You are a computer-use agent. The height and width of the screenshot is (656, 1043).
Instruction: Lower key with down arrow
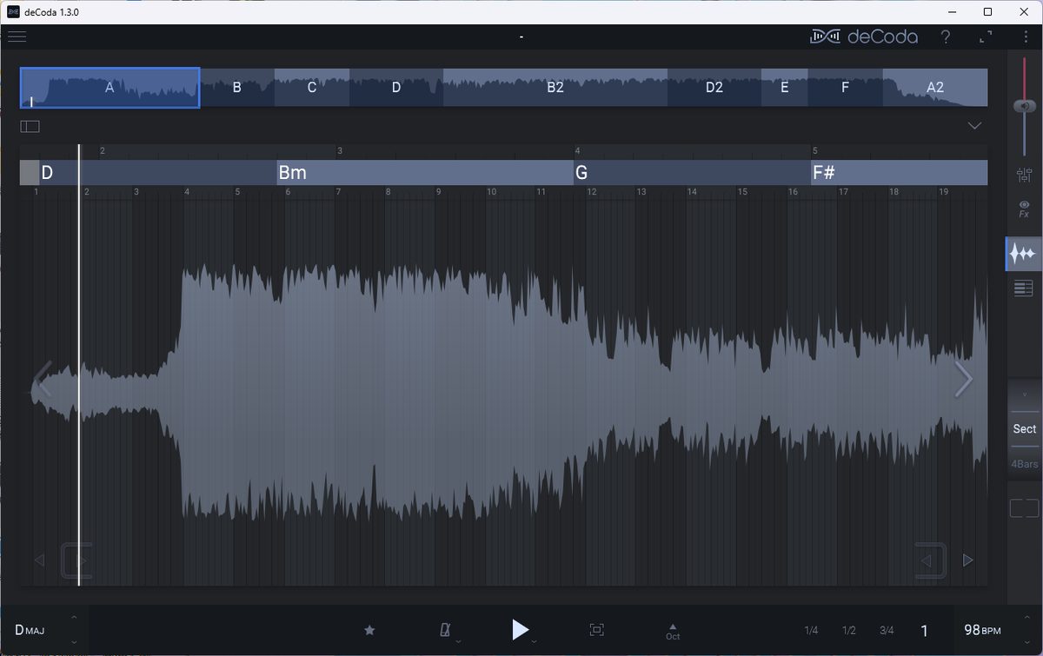[x=74, y=643]
